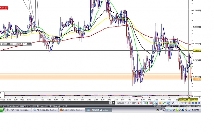Click the 1.2935 price axis label
The height and width of the screenshot is (134, 214).
coord(197,10)
